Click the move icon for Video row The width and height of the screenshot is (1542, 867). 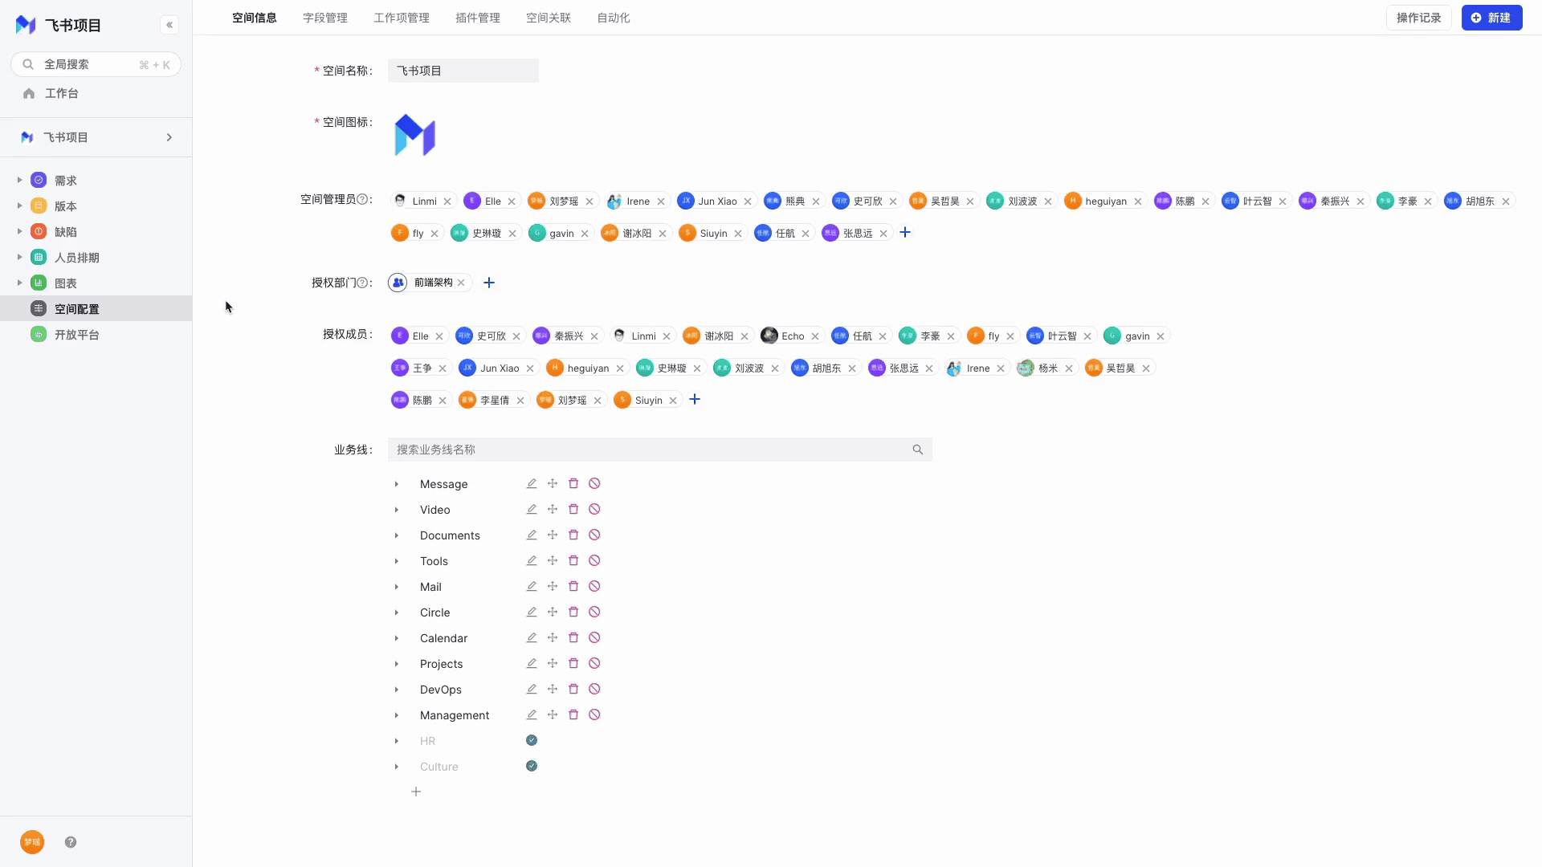point(553,510)
